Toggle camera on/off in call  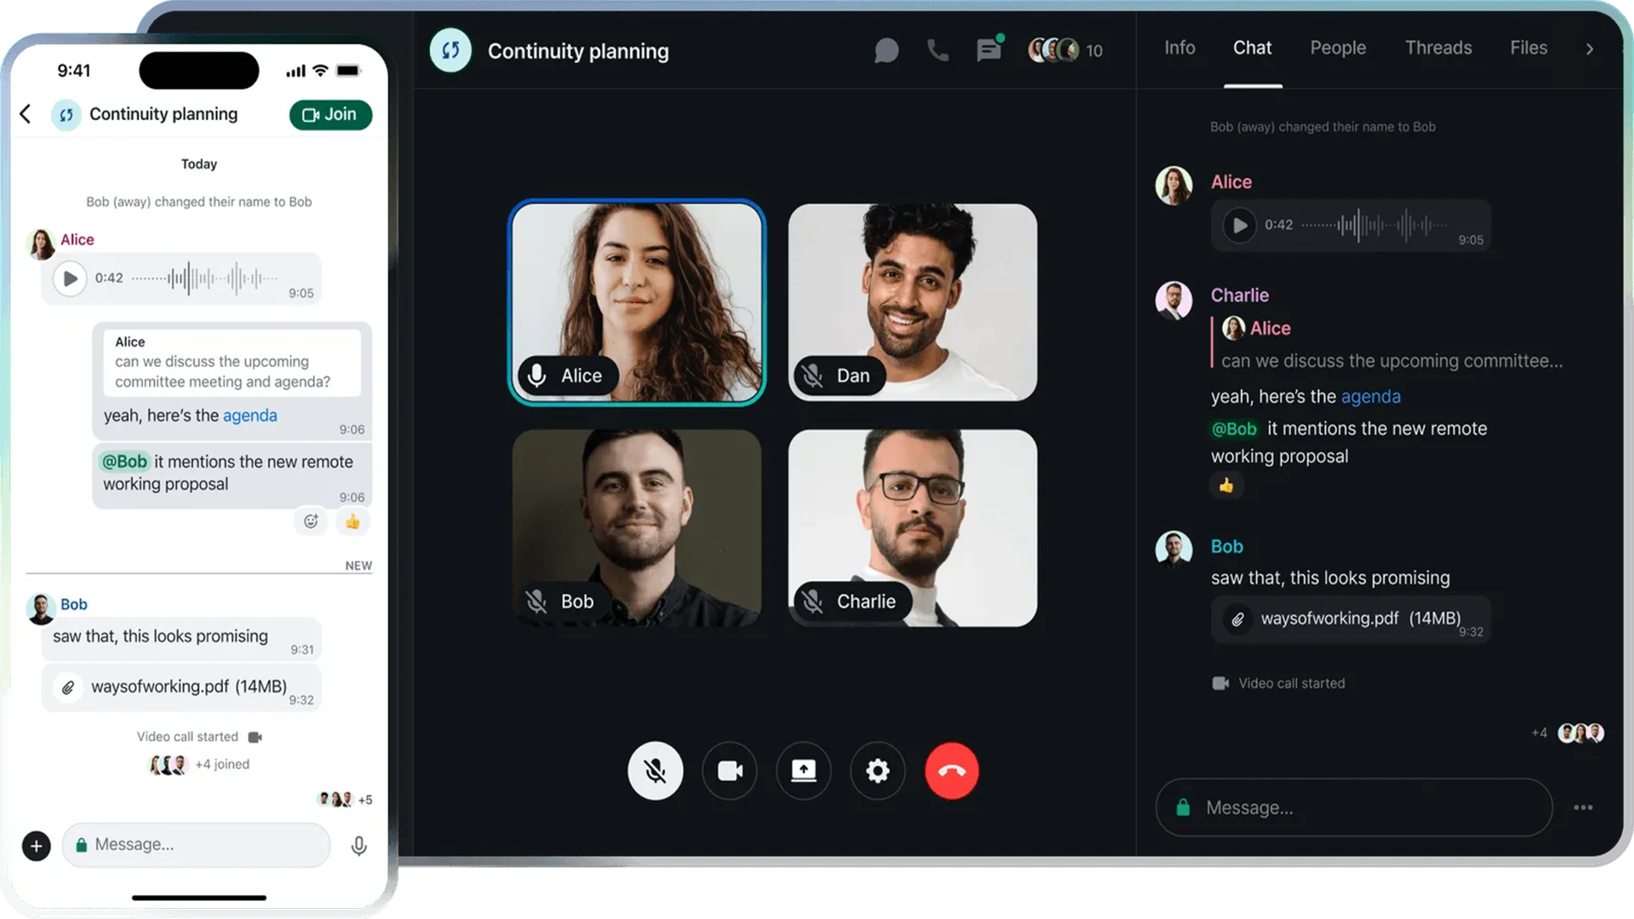pos(729,770)
